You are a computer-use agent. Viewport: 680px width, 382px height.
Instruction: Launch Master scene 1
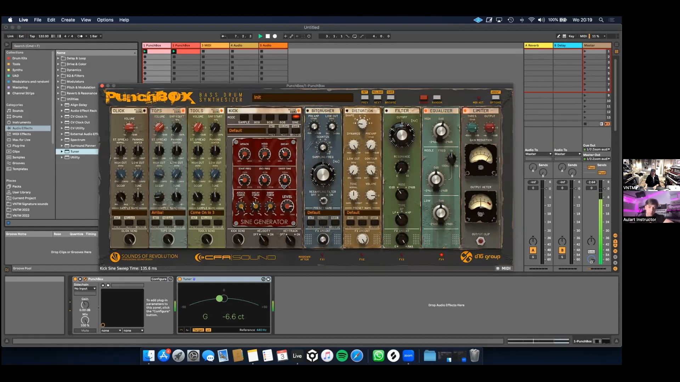click(x=585, y=51)
